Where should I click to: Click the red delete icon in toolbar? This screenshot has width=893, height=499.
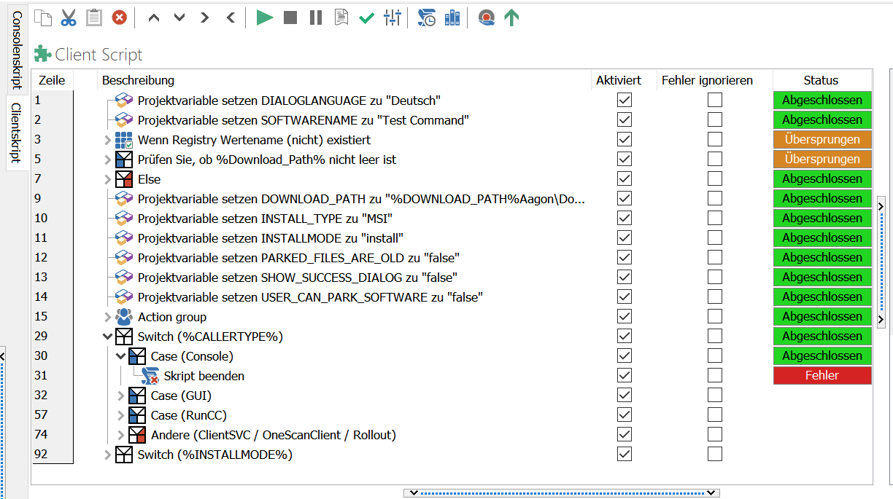click(119, 17)
